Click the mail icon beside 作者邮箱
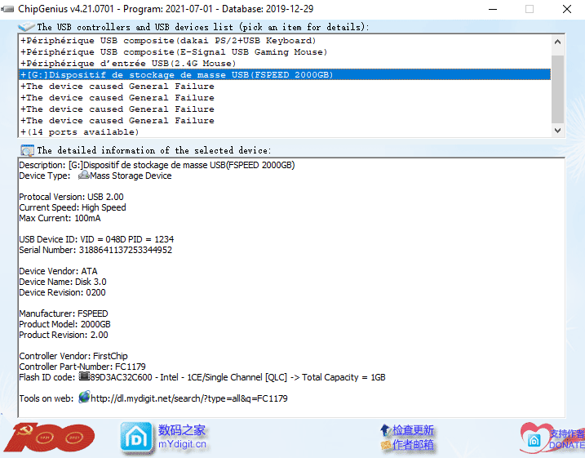Screen dimensions: 585x458 386,445
